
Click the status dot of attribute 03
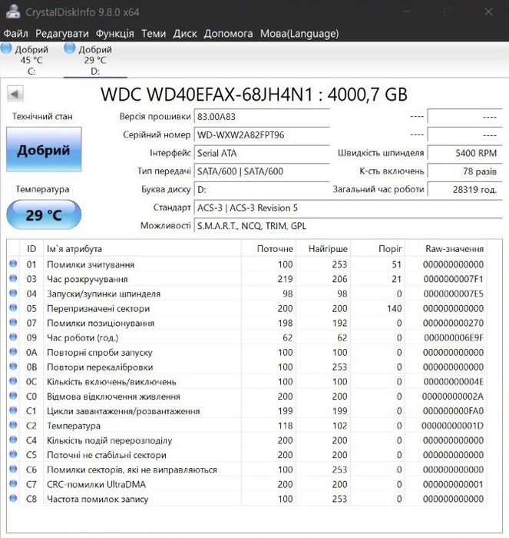(13, 278)
